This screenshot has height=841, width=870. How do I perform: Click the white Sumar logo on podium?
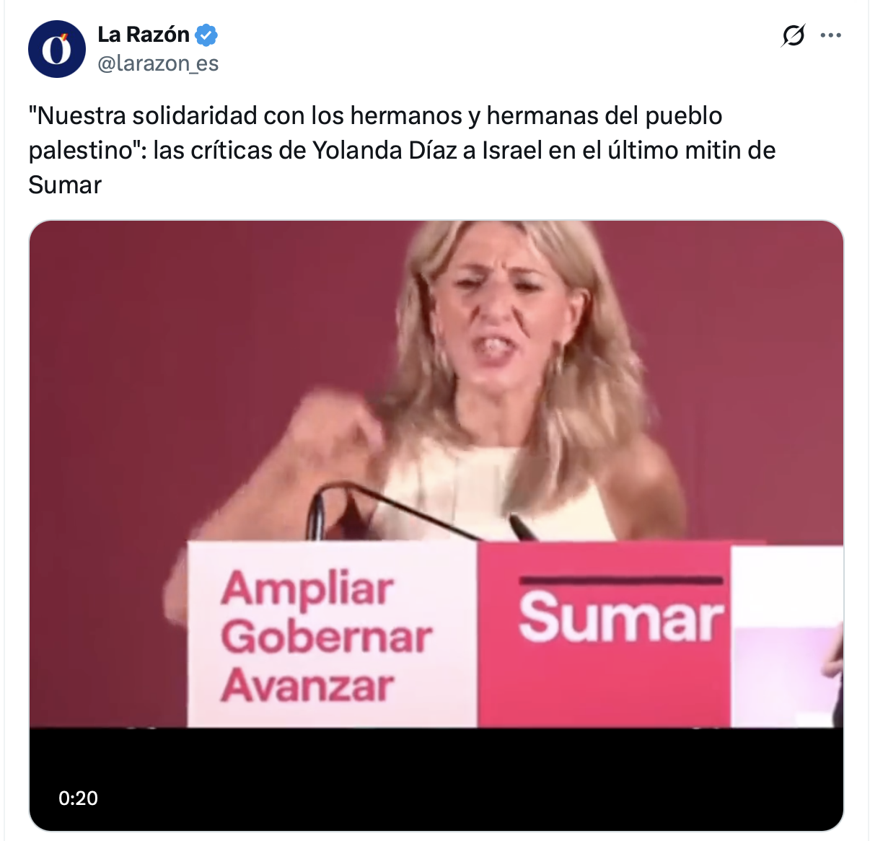pyautogui.click(x=620, y=617)
